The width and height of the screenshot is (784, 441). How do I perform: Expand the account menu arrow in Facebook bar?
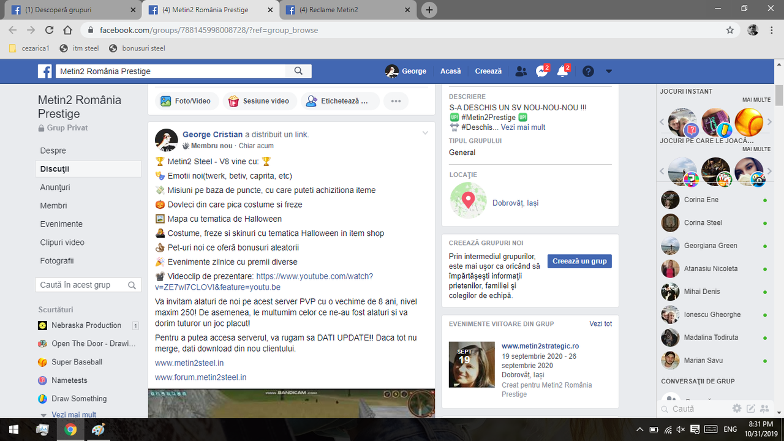(x=609, y=71)
